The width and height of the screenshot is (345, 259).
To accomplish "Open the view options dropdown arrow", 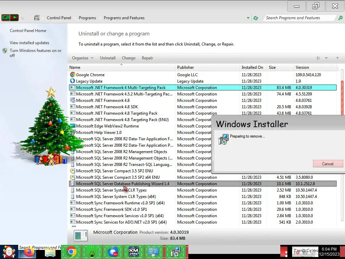I will click(326, 58).
